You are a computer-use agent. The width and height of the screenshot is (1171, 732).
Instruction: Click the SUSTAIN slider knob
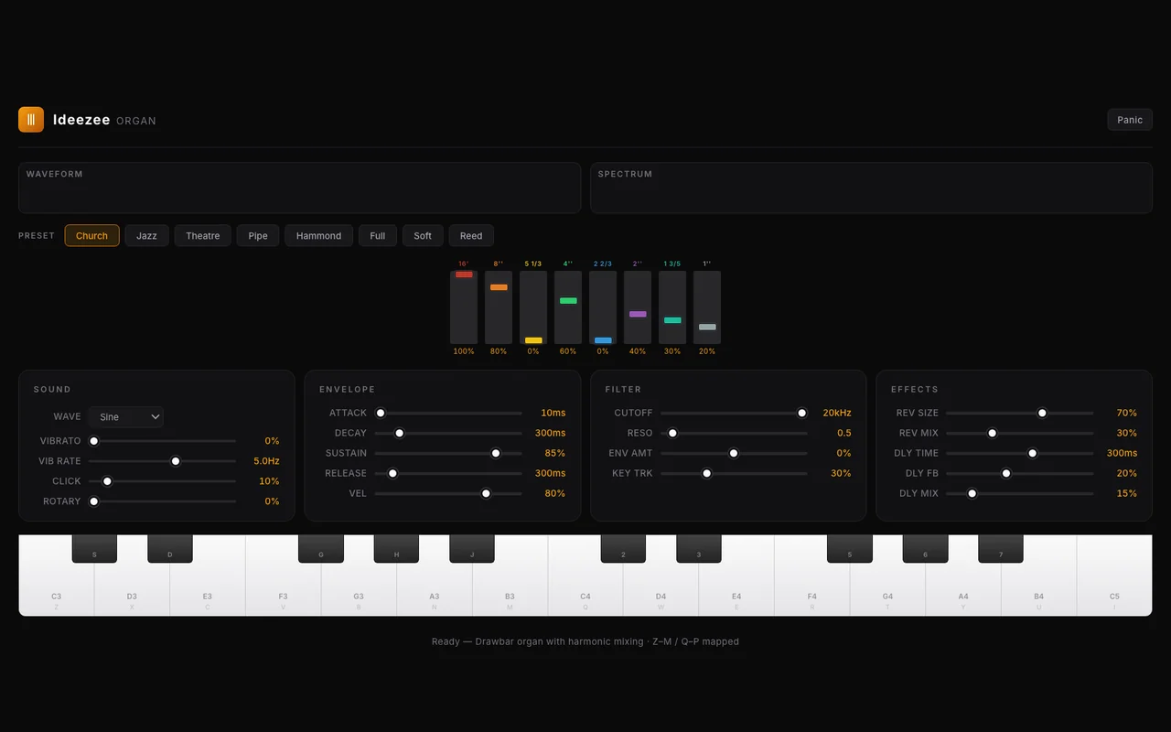point(496,453)
